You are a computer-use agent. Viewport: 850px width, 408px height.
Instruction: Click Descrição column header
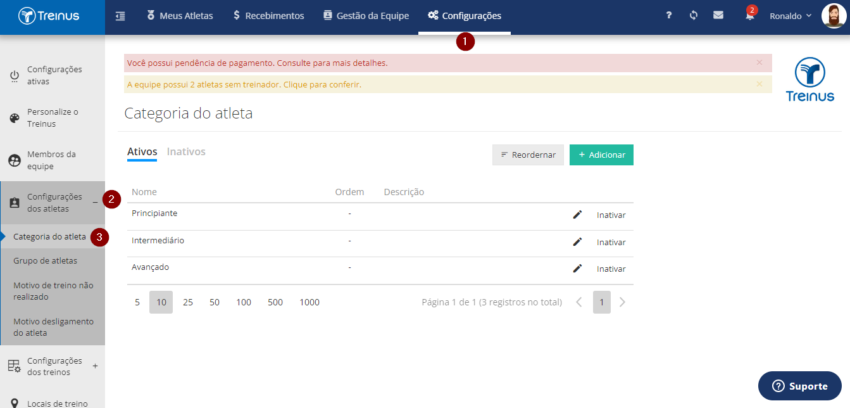tap(404, 192)
